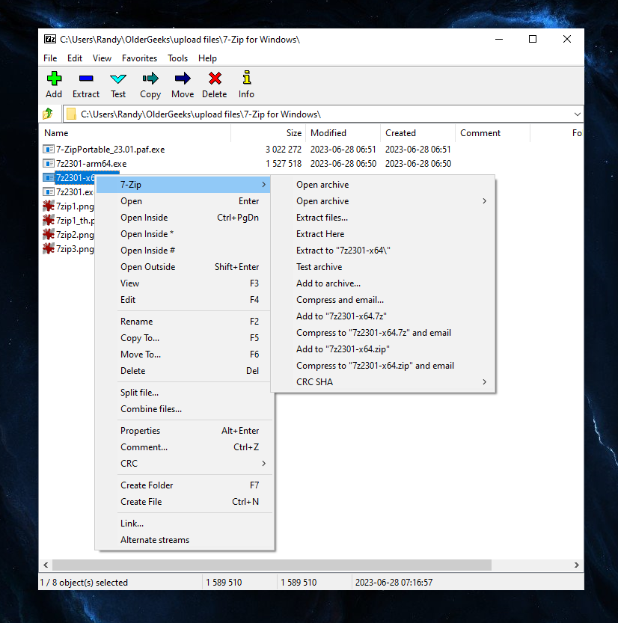Sort by Comment column header
Screen dimensions: 618x623
[x=492, y=133]
